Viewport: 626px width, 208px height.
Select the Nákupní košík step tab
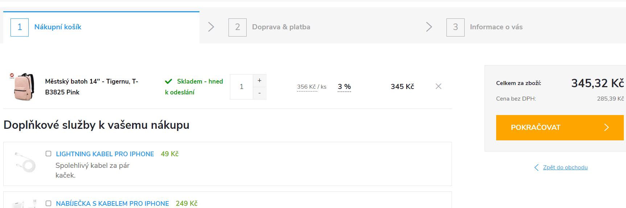[x=101, y=27]
